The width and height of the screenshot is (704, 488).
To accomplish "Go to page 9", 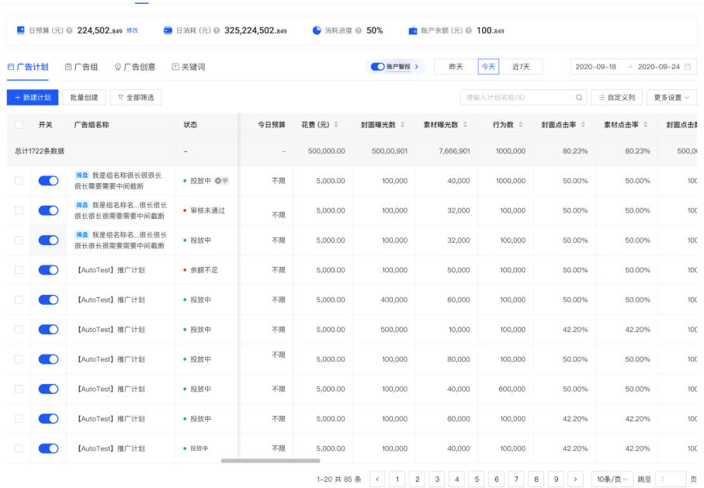I will 556,479.
